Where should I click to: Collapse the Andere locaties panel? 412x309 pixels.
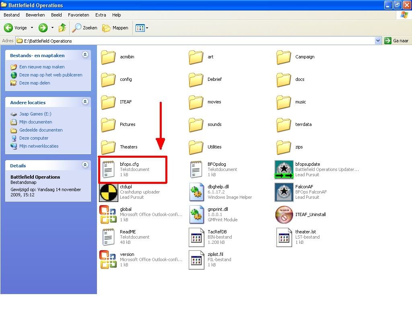85,102
